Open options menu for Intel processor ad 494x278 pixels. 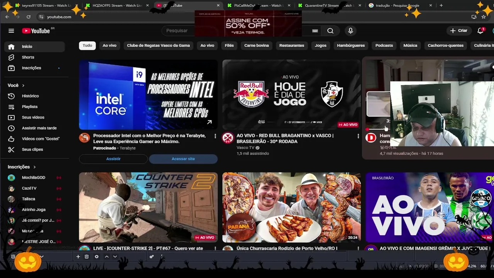(215, 136)
